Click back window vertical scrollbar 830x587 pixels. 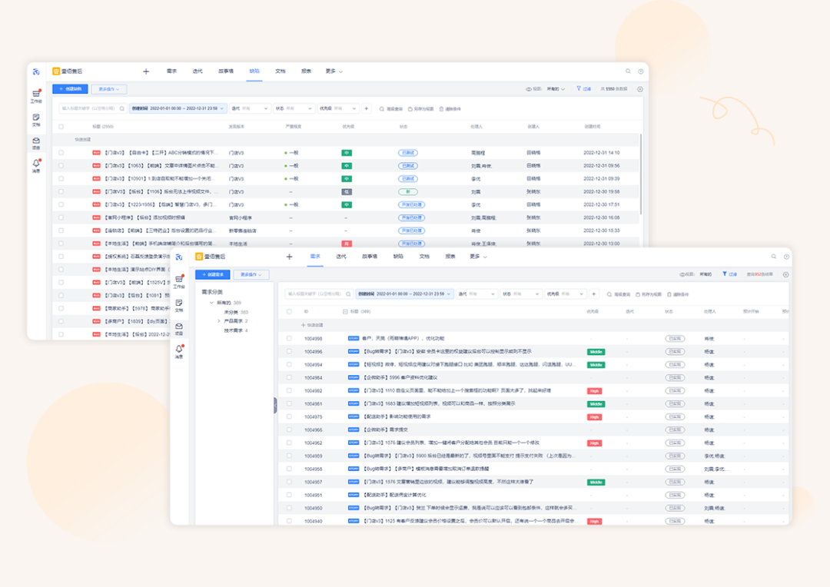(x=641, y=174)
